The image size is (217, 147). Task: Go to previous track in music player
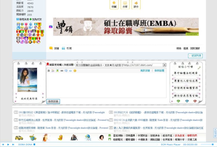pos(3,145)
